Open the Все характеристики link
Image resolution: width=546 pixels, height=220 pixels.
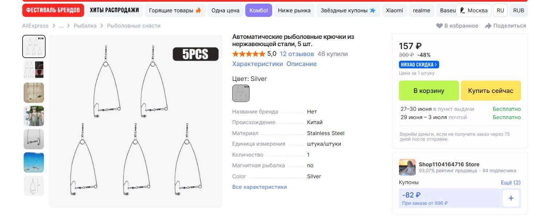pos(260,187)
